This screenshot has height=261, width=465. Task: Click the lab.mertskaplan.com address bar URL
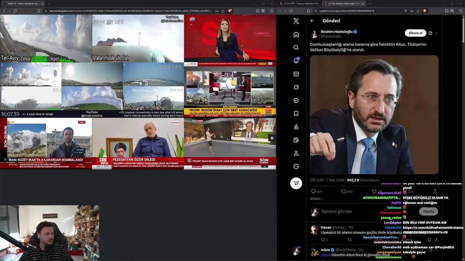pyautogui.click(x=131, y=11)
